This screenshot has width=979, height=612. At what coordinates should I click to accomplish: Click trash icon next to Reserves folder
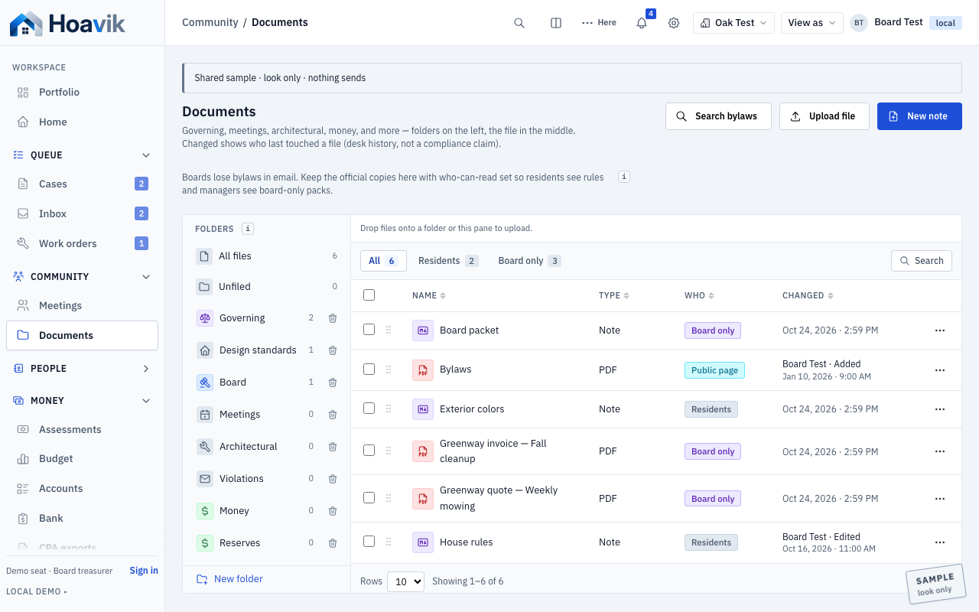(333, 543)
